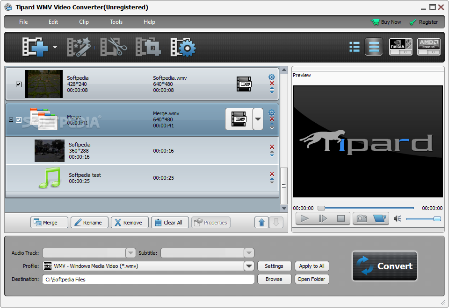
Task: Open the Add File dropdown arrow
Action: 55,47
